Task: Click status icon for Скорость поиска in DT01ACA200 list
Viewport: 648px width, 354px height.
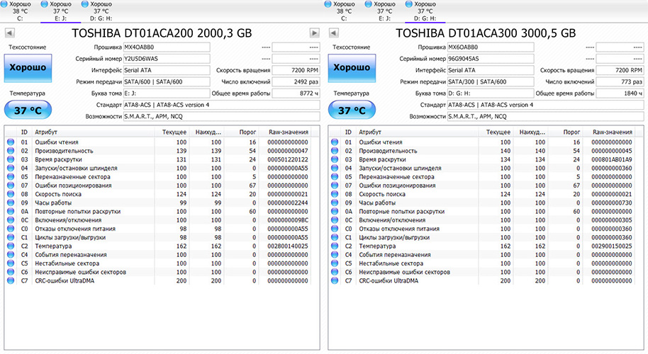Action: click(11, 194)
